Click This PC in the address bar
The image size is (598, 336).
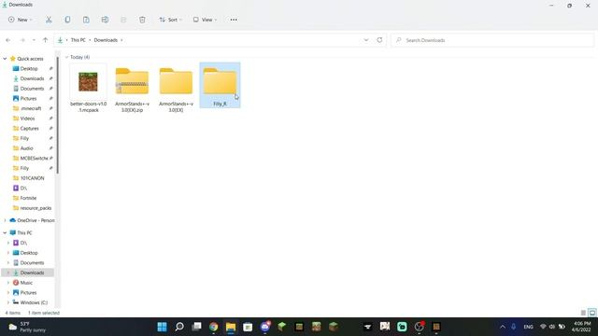tap(78, 40)
